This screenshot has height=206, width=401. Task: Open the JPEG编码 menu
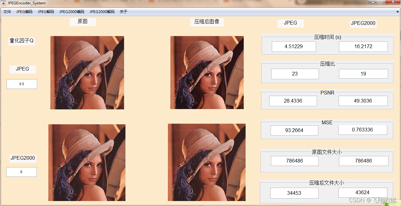point(24,12)
